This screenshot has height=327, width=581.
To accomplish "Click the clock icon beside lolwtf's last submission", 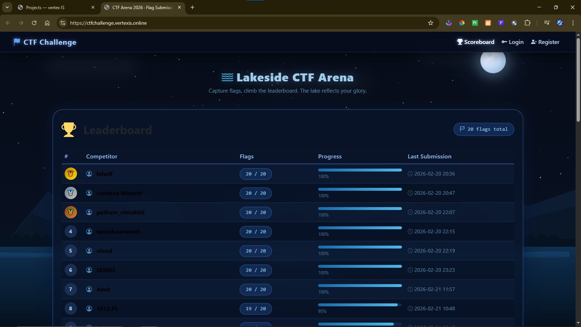I will 411,174.
